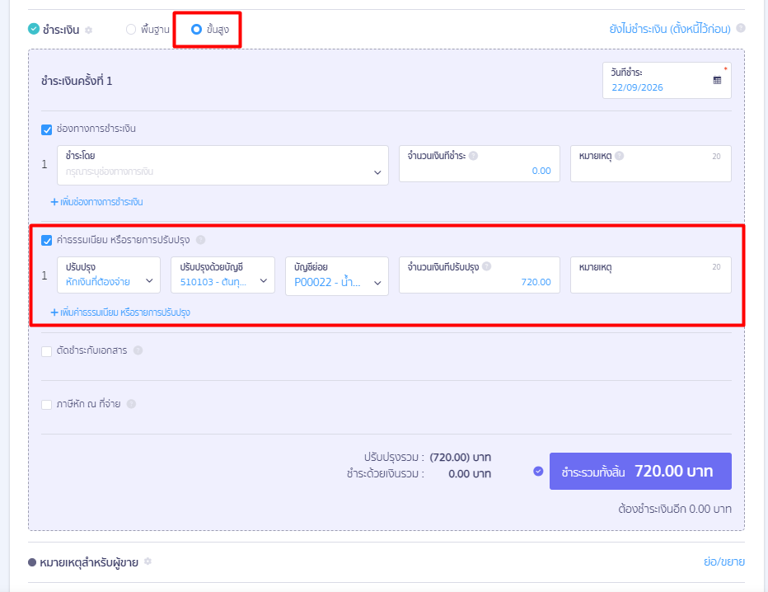Uncheck the ช่องทางการชำระเงิน checkbox
Viewport: 768px width, 592px height.
tap(46, 129)
